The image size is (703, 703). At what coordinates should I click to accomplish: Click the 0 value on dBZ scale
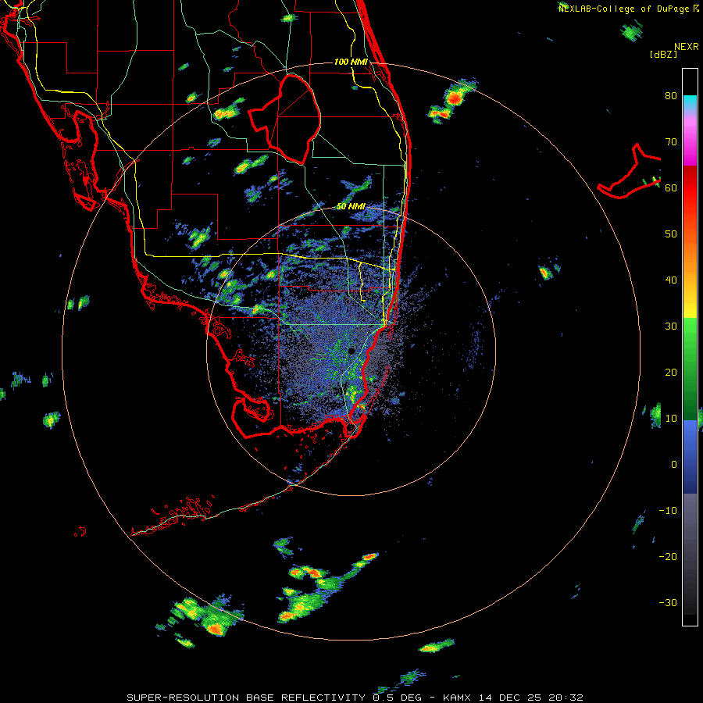point(674,465)
